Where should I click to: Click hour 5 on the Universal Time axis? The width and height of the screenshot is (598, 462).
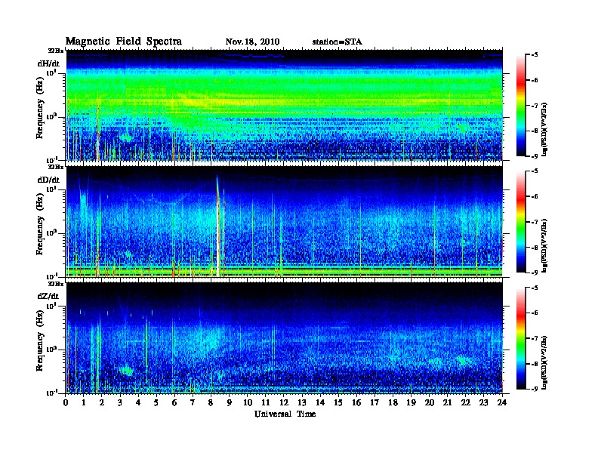point(156,402)
